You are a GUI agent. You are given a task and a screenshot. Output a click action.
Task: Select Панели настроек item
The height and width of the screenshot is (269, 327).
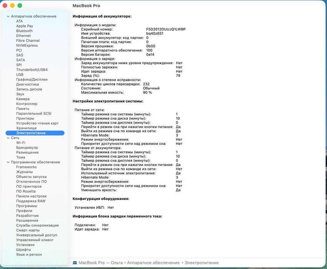(32, 196)
